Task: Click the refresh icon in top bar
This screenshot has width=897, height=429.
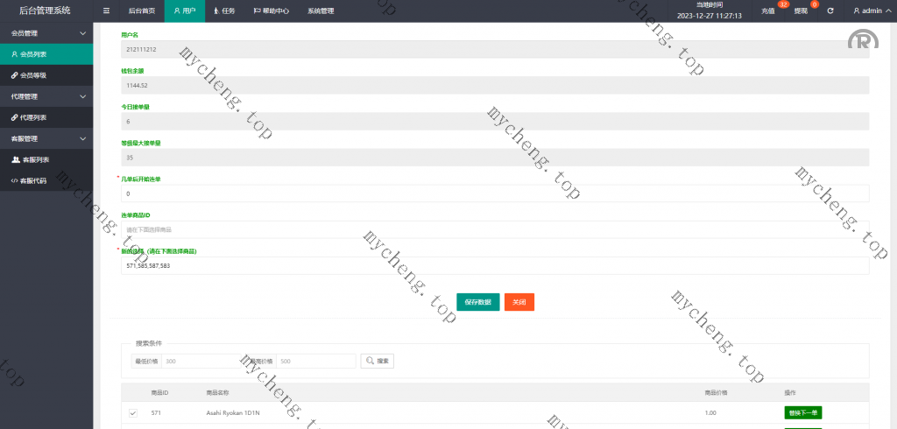Action: tap(830, 11)
